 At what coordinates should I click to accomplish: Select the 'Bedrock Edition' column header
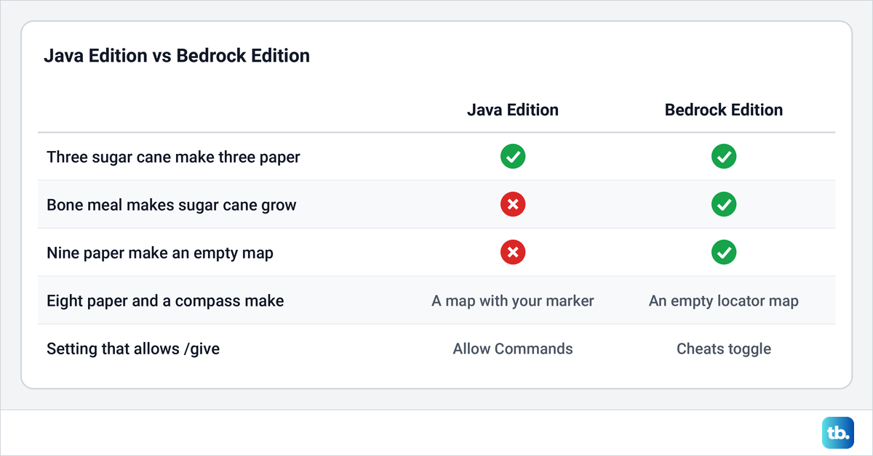724,110
